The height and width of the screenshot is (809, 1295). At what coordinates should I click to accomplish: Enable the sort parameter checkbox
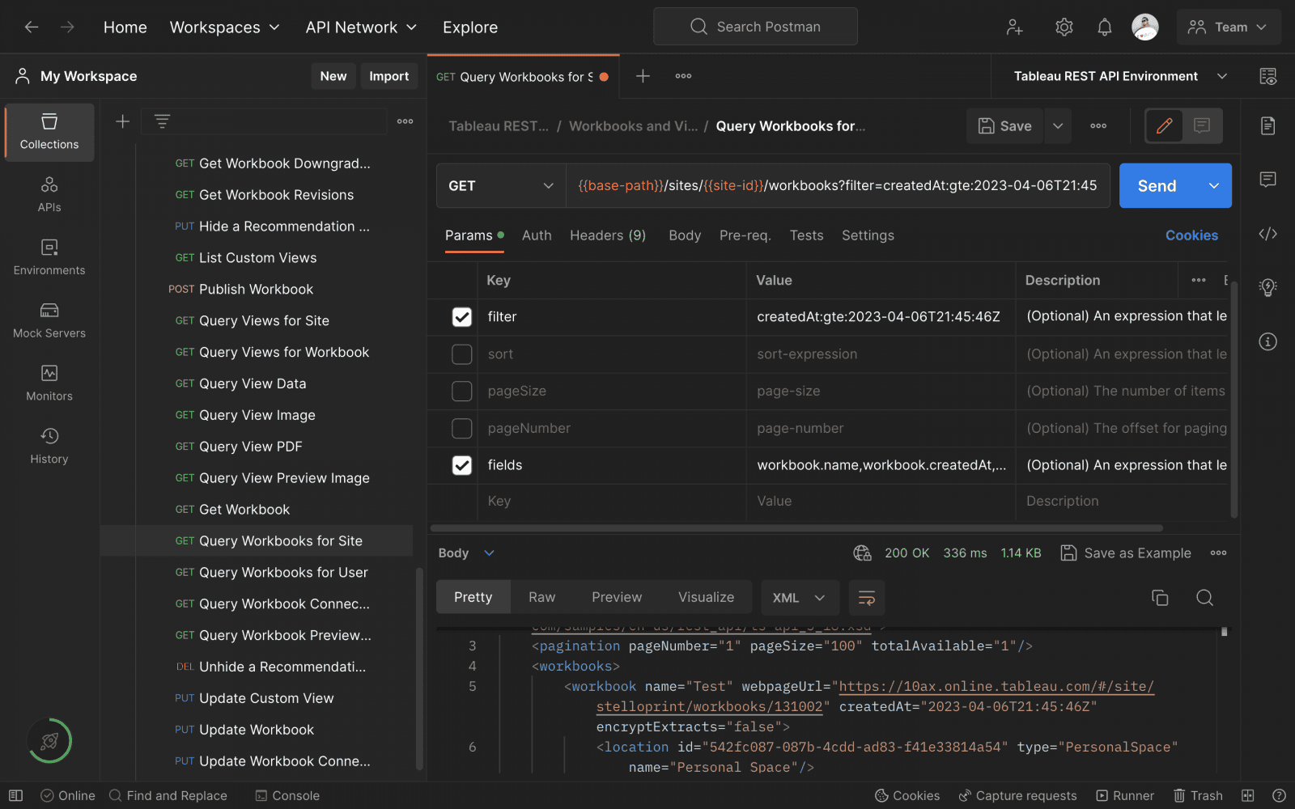click(x=461, y=354)
